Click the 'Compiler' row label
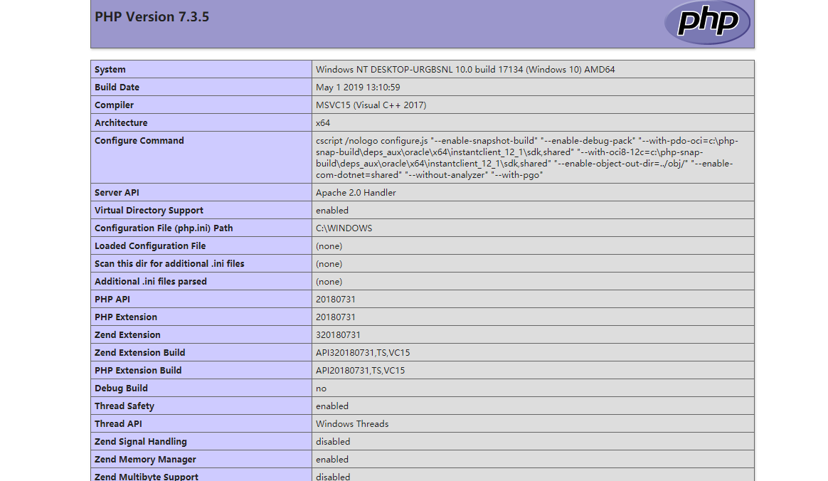 pos(114,105)
